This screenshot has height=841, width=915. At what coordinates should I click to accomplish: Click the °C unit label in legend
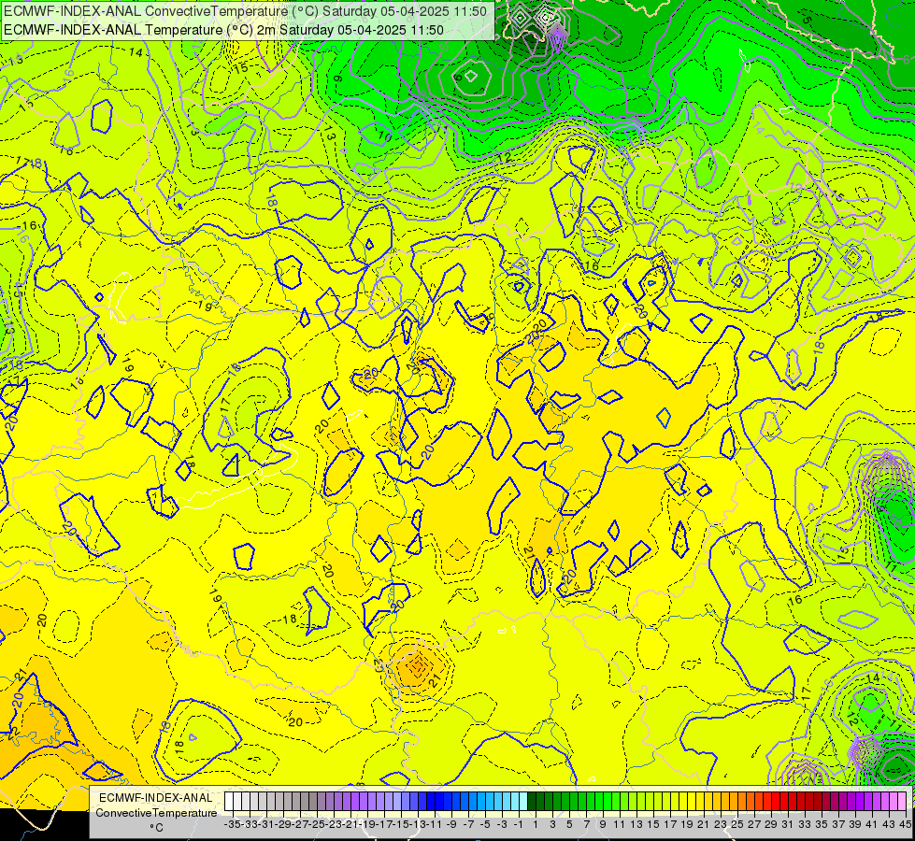pos(156,828)
